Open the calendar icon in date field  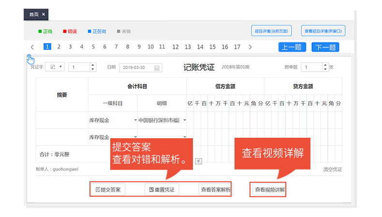[x=157, y=68]
